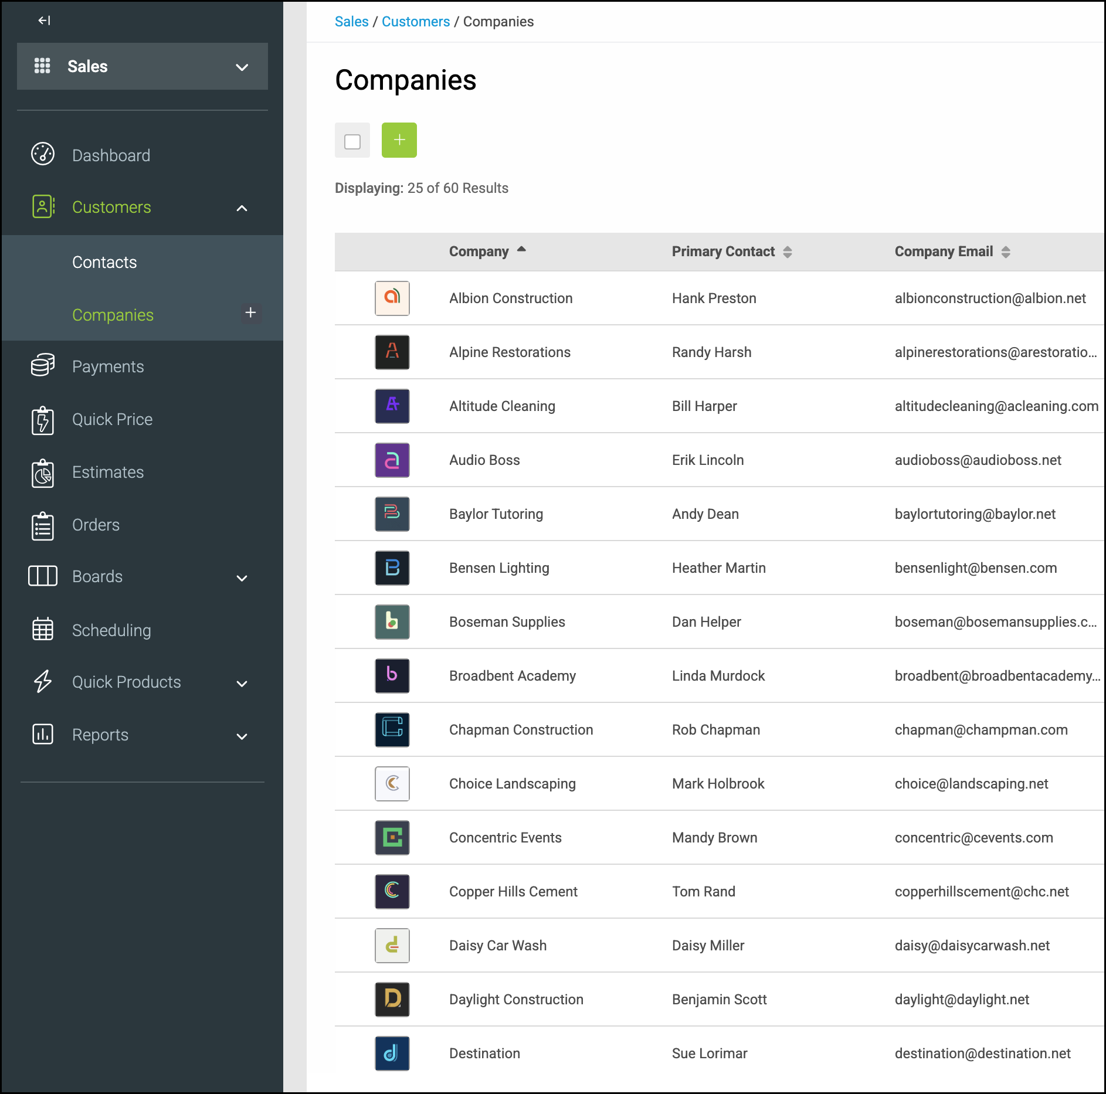Expand the Boards submenu chevron
This screenshot has height=1094, width=1106.
point(242,578)
